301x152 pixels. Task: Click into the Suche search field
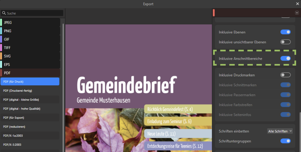pyautogui.click(x=32, y=13)
